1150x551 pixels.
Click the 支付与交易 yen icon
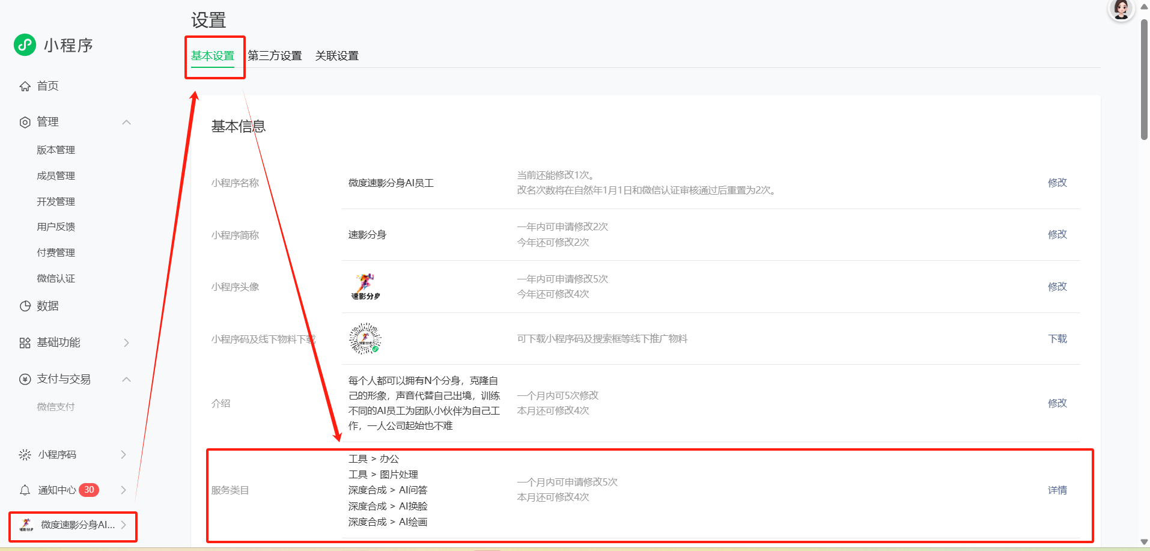click(25, 379)
